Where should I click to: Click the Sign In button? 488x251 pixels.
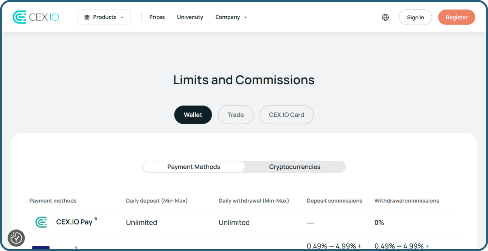[x=415, y=17]
